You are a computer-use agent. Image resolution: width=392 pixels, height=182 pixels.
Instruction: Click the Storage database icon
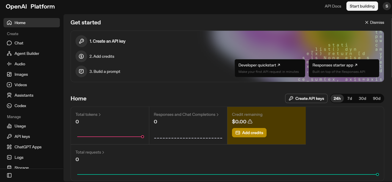coord(9,167)
